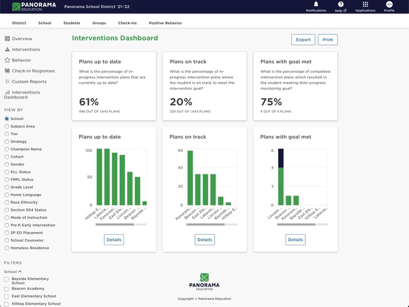
Task: Select the ELL Status radio button
Action: [7, 172]
